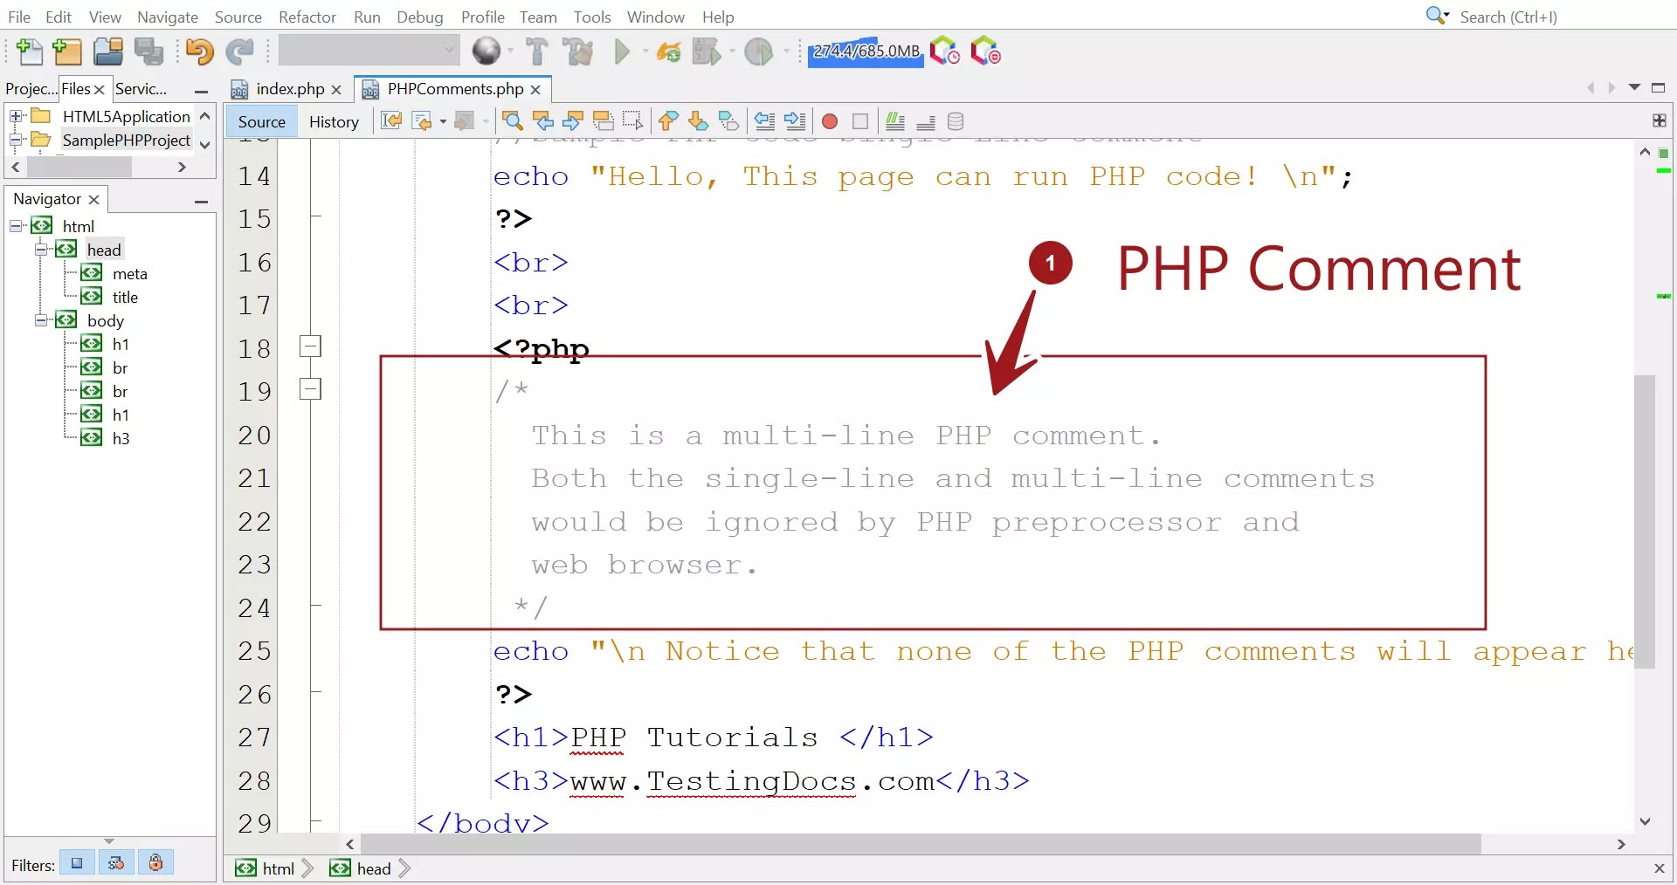Build the project with the hammer icon
The height and width of the screenshot is (885, 1677).
click(x=535, y=51)
